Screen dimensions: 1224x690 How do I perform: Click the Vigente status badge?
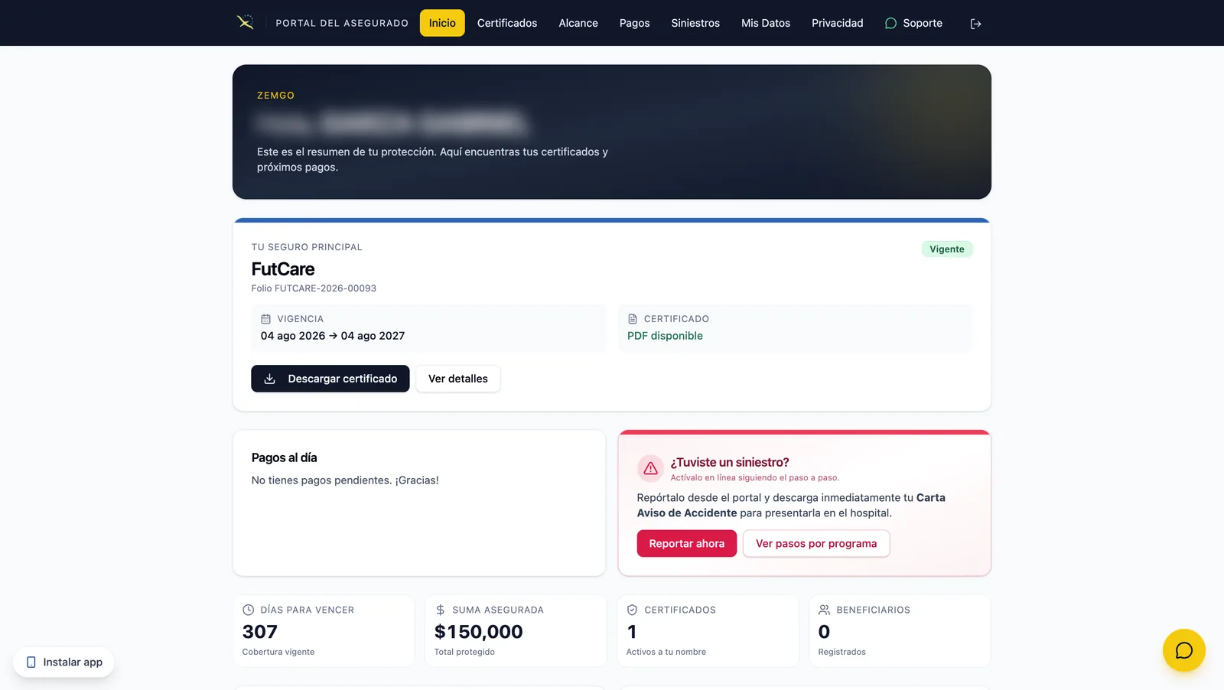(947, 249)
